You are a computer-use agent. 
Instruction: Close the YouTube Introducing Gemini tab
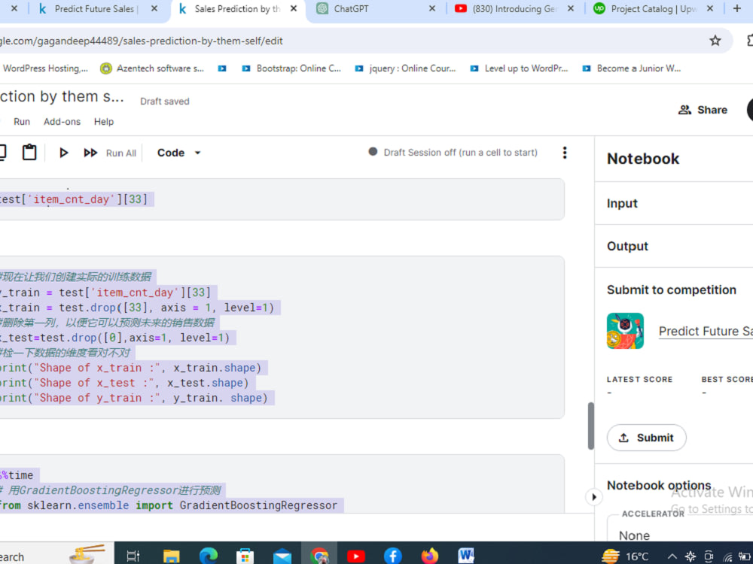571,8
